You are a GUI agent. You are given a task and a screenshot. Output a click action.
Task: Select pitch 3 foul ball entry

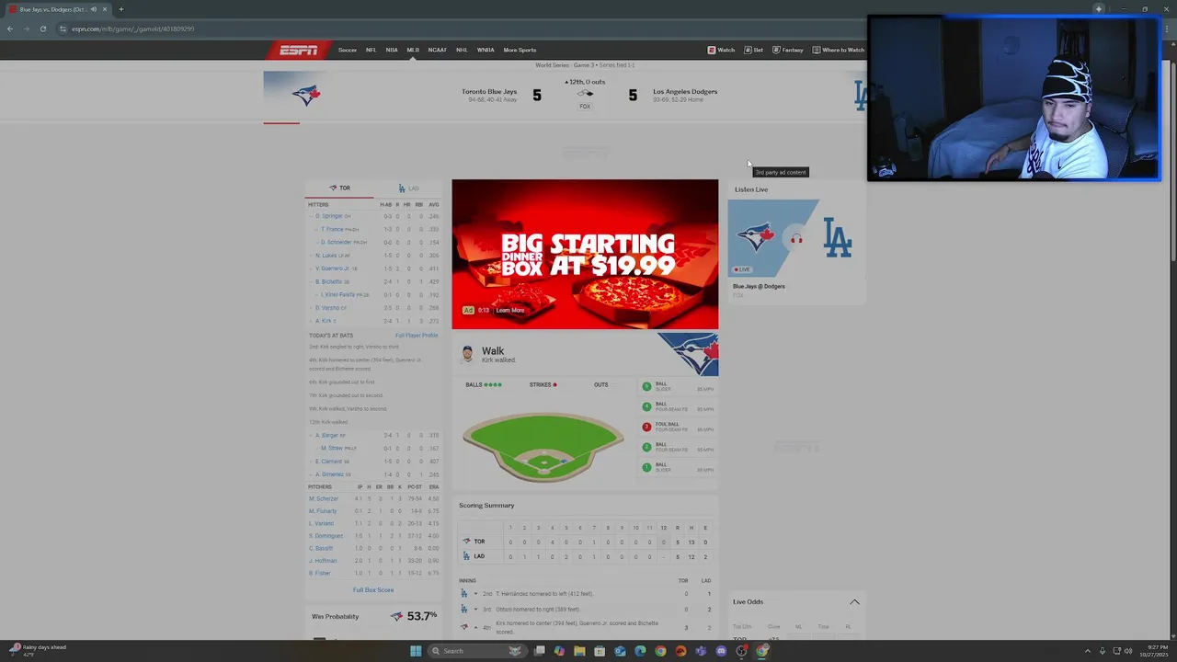679,427
